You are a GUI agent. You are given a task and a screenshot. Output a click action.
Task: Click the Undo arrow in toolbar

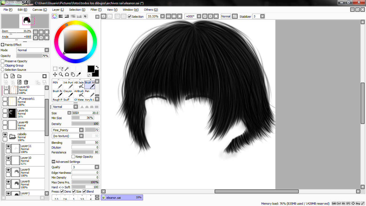click(x=104, y=16)
